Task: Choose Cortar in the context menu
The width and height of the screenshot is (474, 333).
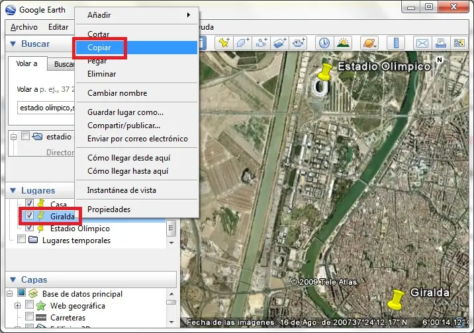Action: coord(136,34)
